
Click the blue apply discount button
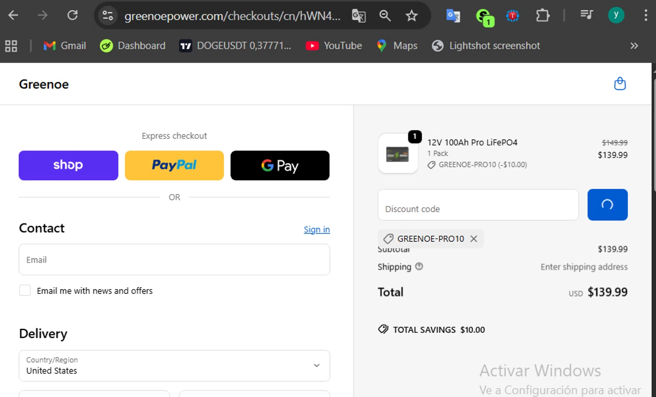[607, 205]
